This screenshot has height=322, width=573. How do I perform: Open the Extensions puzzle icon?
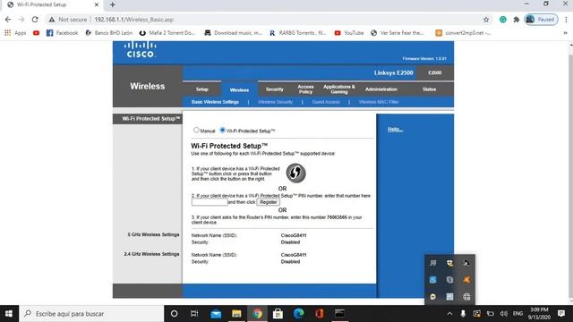[x=516, y=20]
